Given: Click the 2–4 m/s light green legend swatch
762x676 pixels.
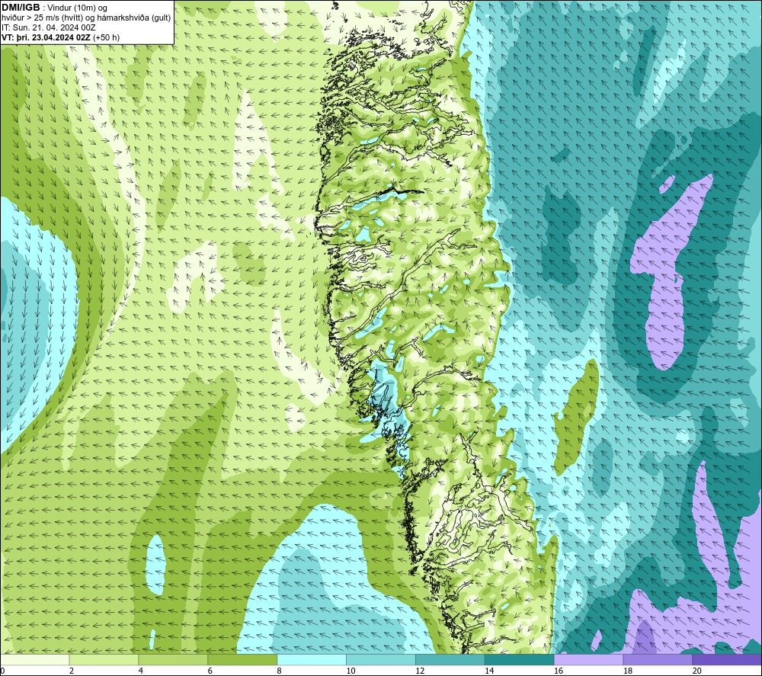Looking at the screenshot, I should tap(104, 659).
